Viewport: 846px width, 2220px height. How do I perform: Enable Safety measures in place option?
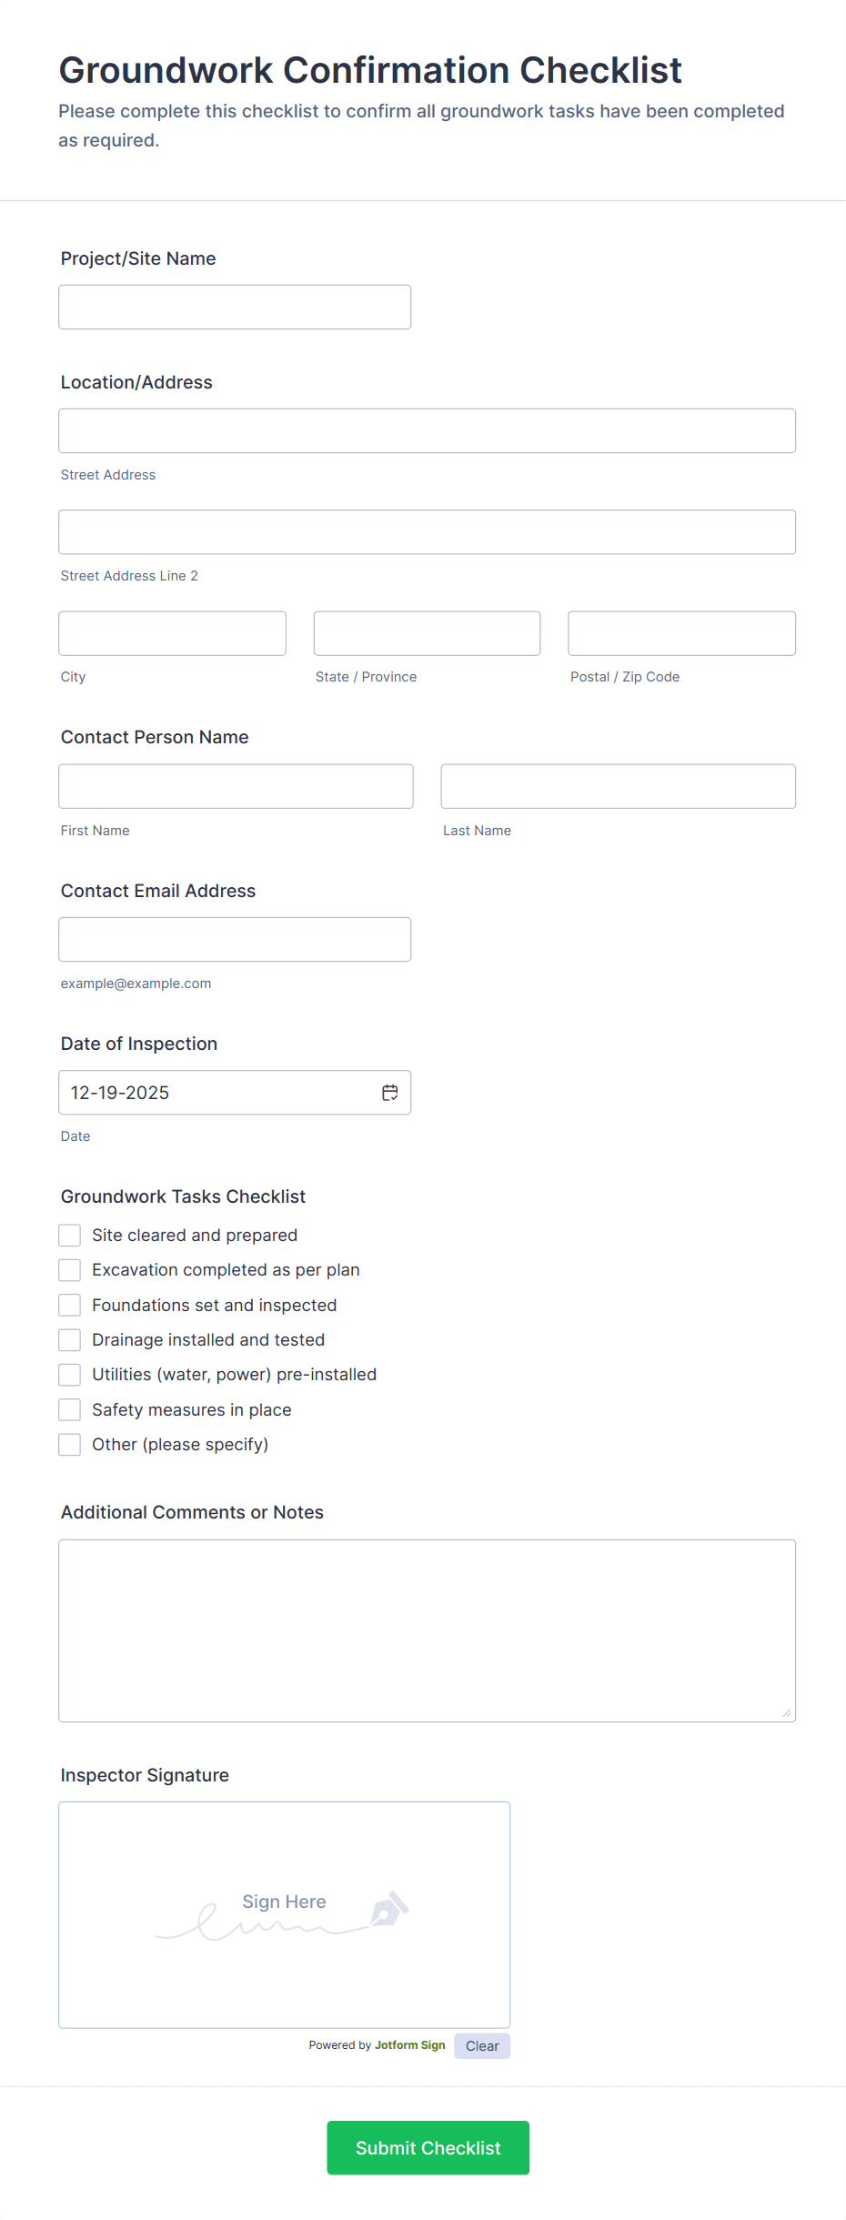pyautogui.click(x=69, y=1409)
